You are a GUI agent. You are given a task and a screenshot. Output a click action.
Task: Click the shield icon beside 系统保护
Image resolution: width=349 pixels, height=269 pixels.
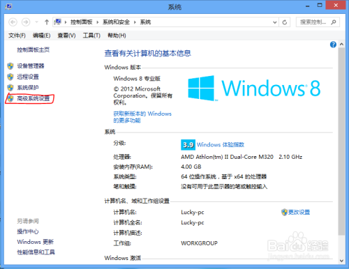[10, 88]
